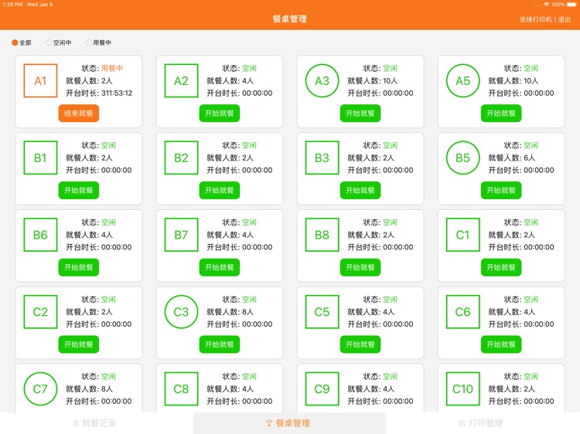Start dining at table C6
The image size is (580, 434).
pos(501,344)
